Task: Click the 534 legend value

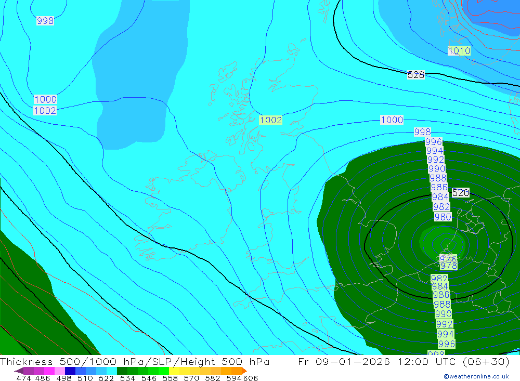Action: (128, 378)
